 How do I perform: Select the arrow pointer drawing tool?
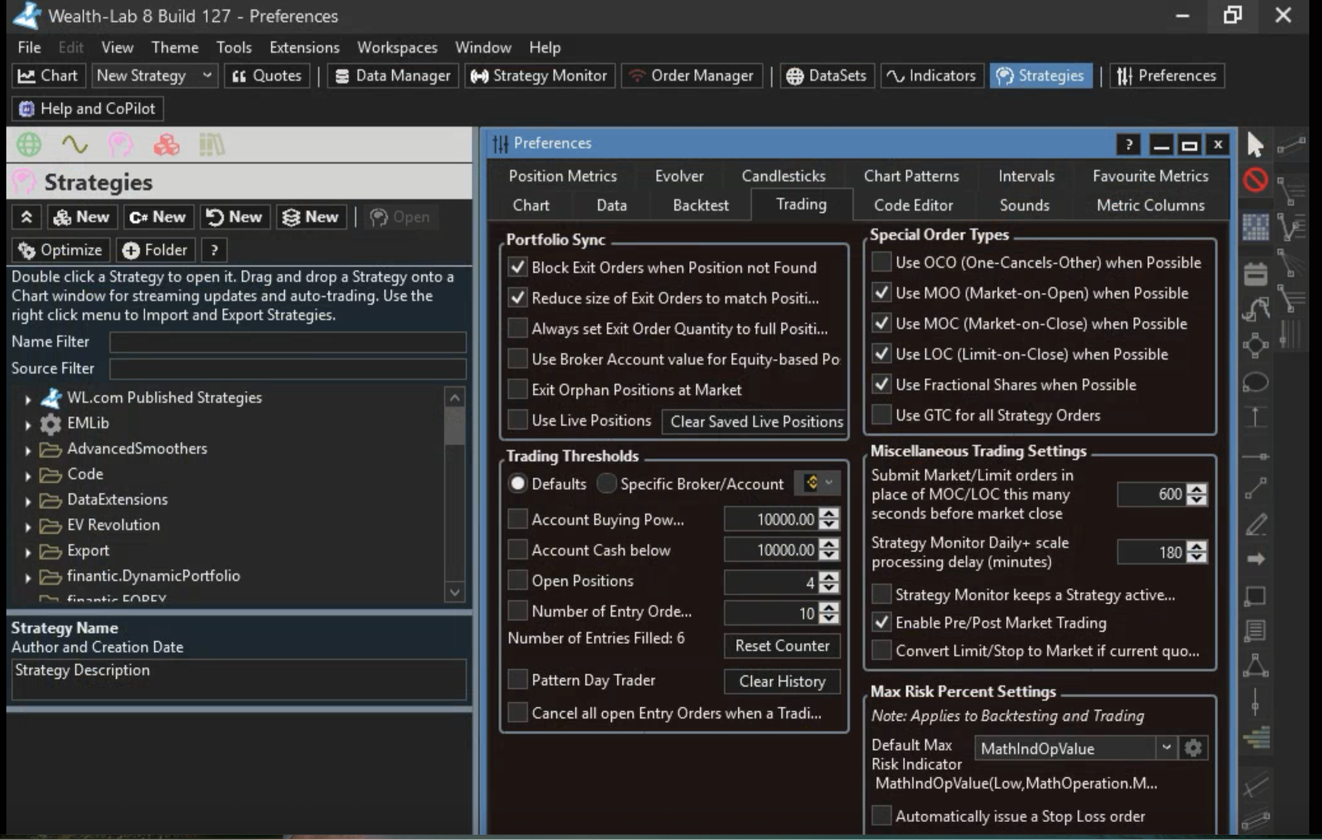tap(1255, 145)
